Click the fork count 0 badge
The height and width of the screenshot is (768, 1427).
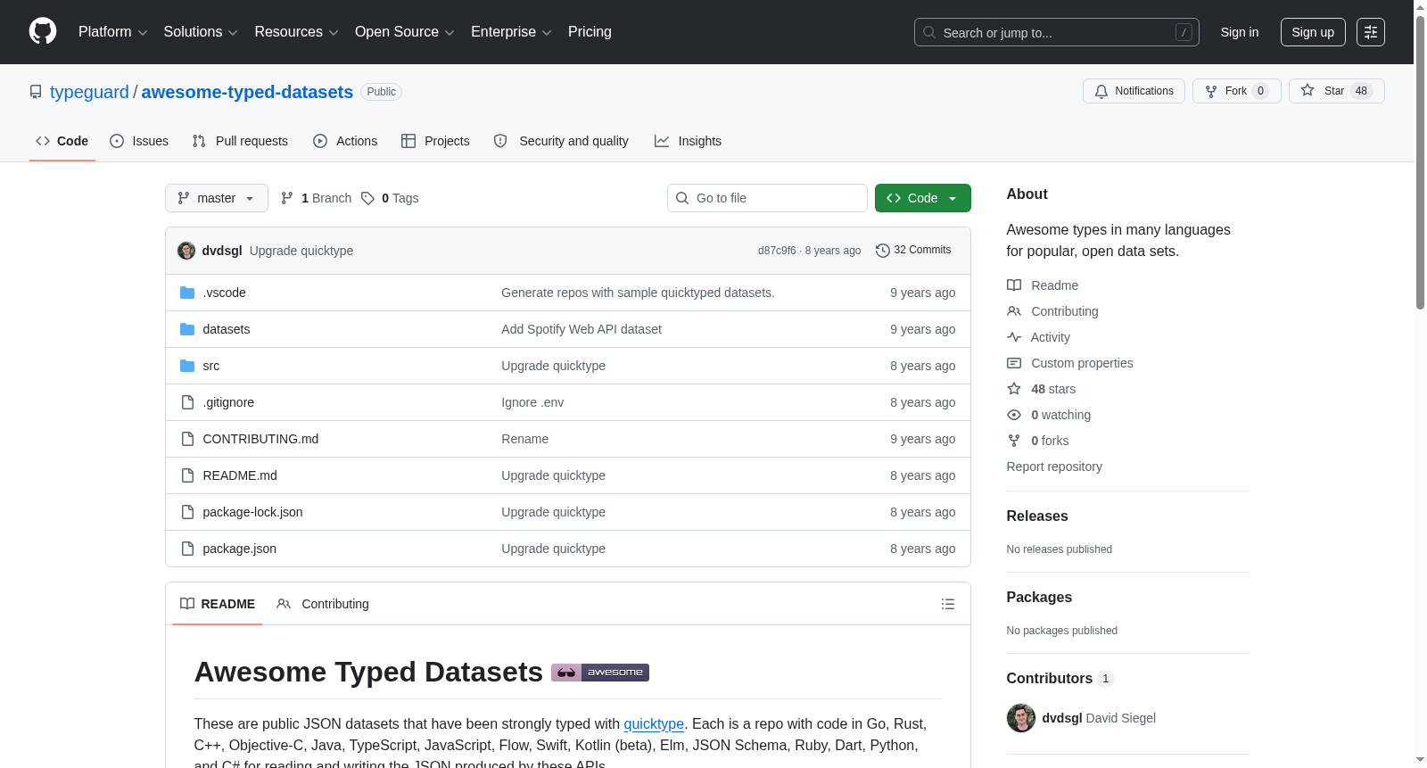1260,91
